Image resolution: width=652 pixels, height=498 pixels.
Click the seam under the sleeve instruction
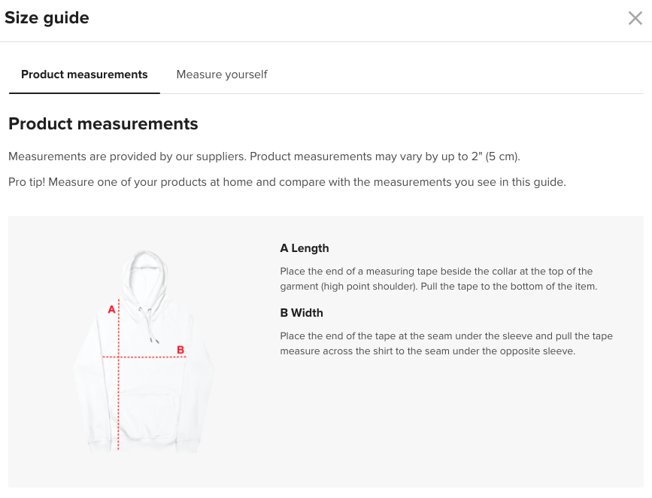pyautogui.click(x=446, y=344)
